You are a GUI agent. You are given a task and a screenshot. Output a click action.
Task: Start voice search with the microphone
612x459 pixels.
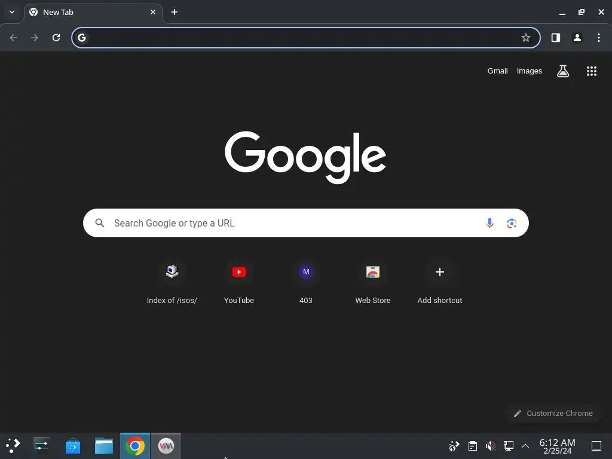[489, 223]
